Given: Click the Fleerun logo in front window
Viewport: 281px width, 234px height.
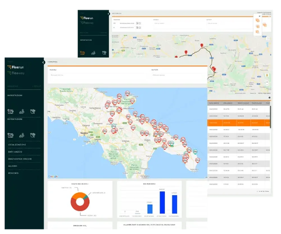Looking at the screenshot, I should (x=16, y=67).
